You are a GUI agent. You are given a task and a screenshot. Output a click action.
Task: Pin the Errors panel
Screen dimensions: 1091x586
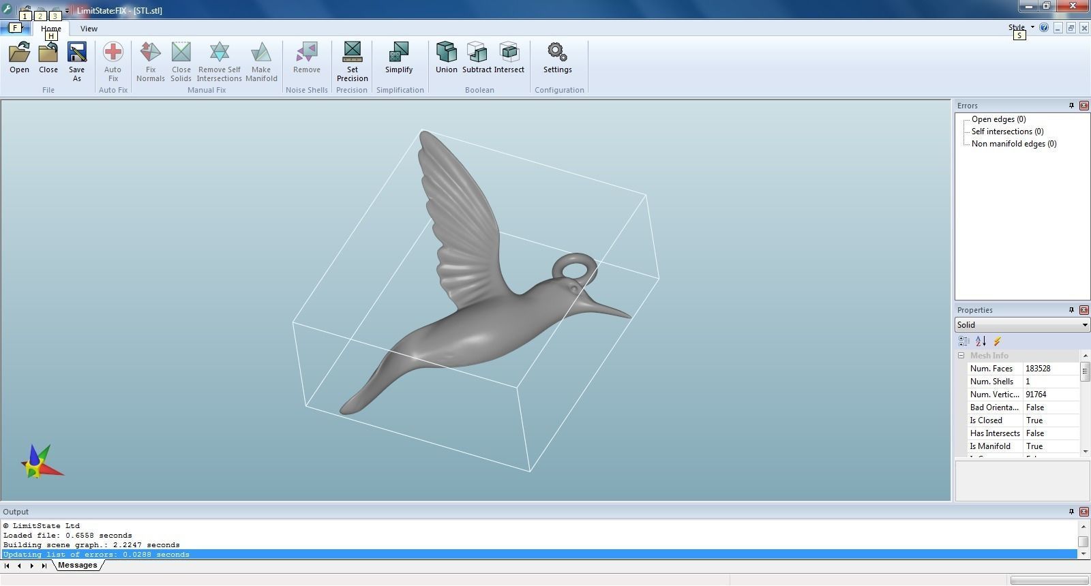1071,106
